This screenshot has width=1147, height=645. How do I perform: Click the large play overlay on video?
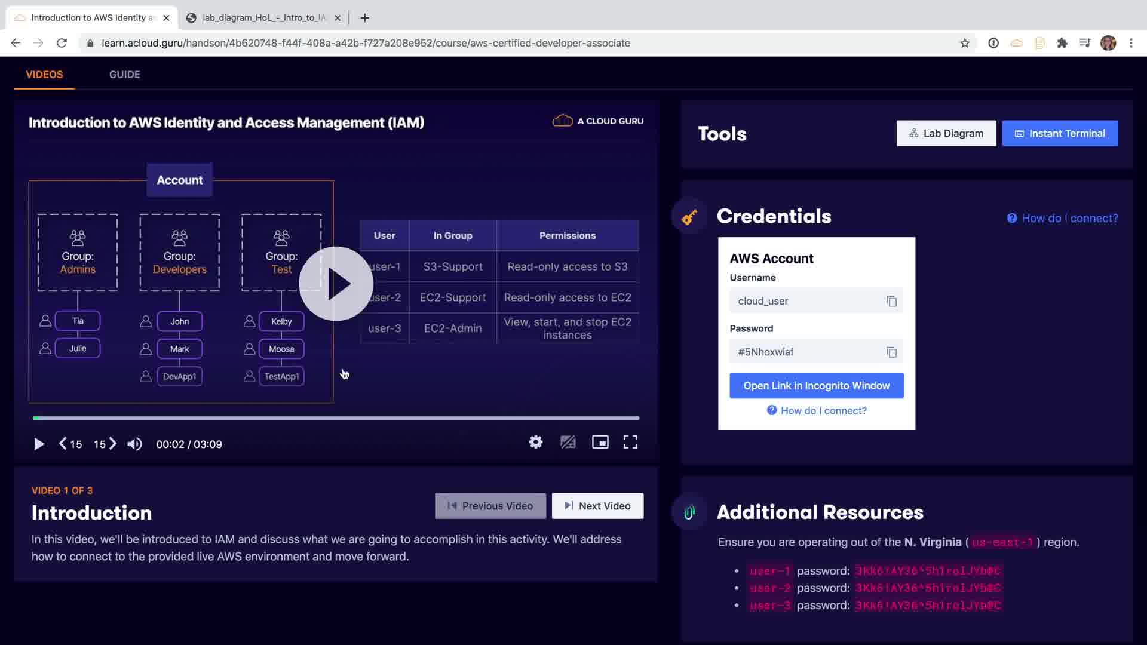336,284
